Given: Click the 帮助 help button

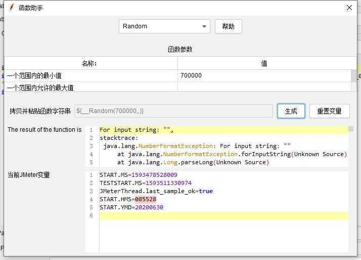Looking at the screenshot, I should click(229, 26).
